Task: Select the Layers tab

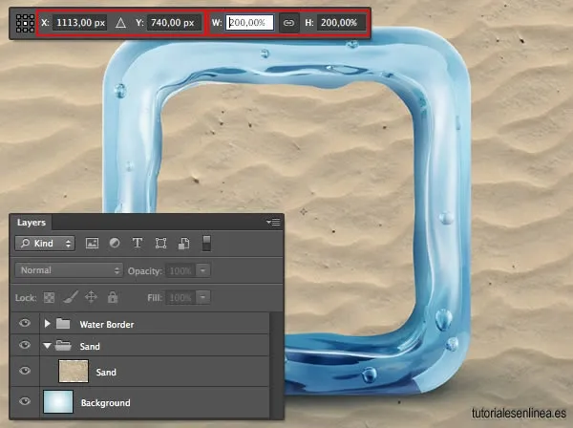Action: 32,223
